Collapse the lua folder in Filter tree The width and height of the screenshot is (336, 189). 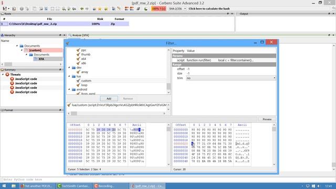click(x=69, y=76)
